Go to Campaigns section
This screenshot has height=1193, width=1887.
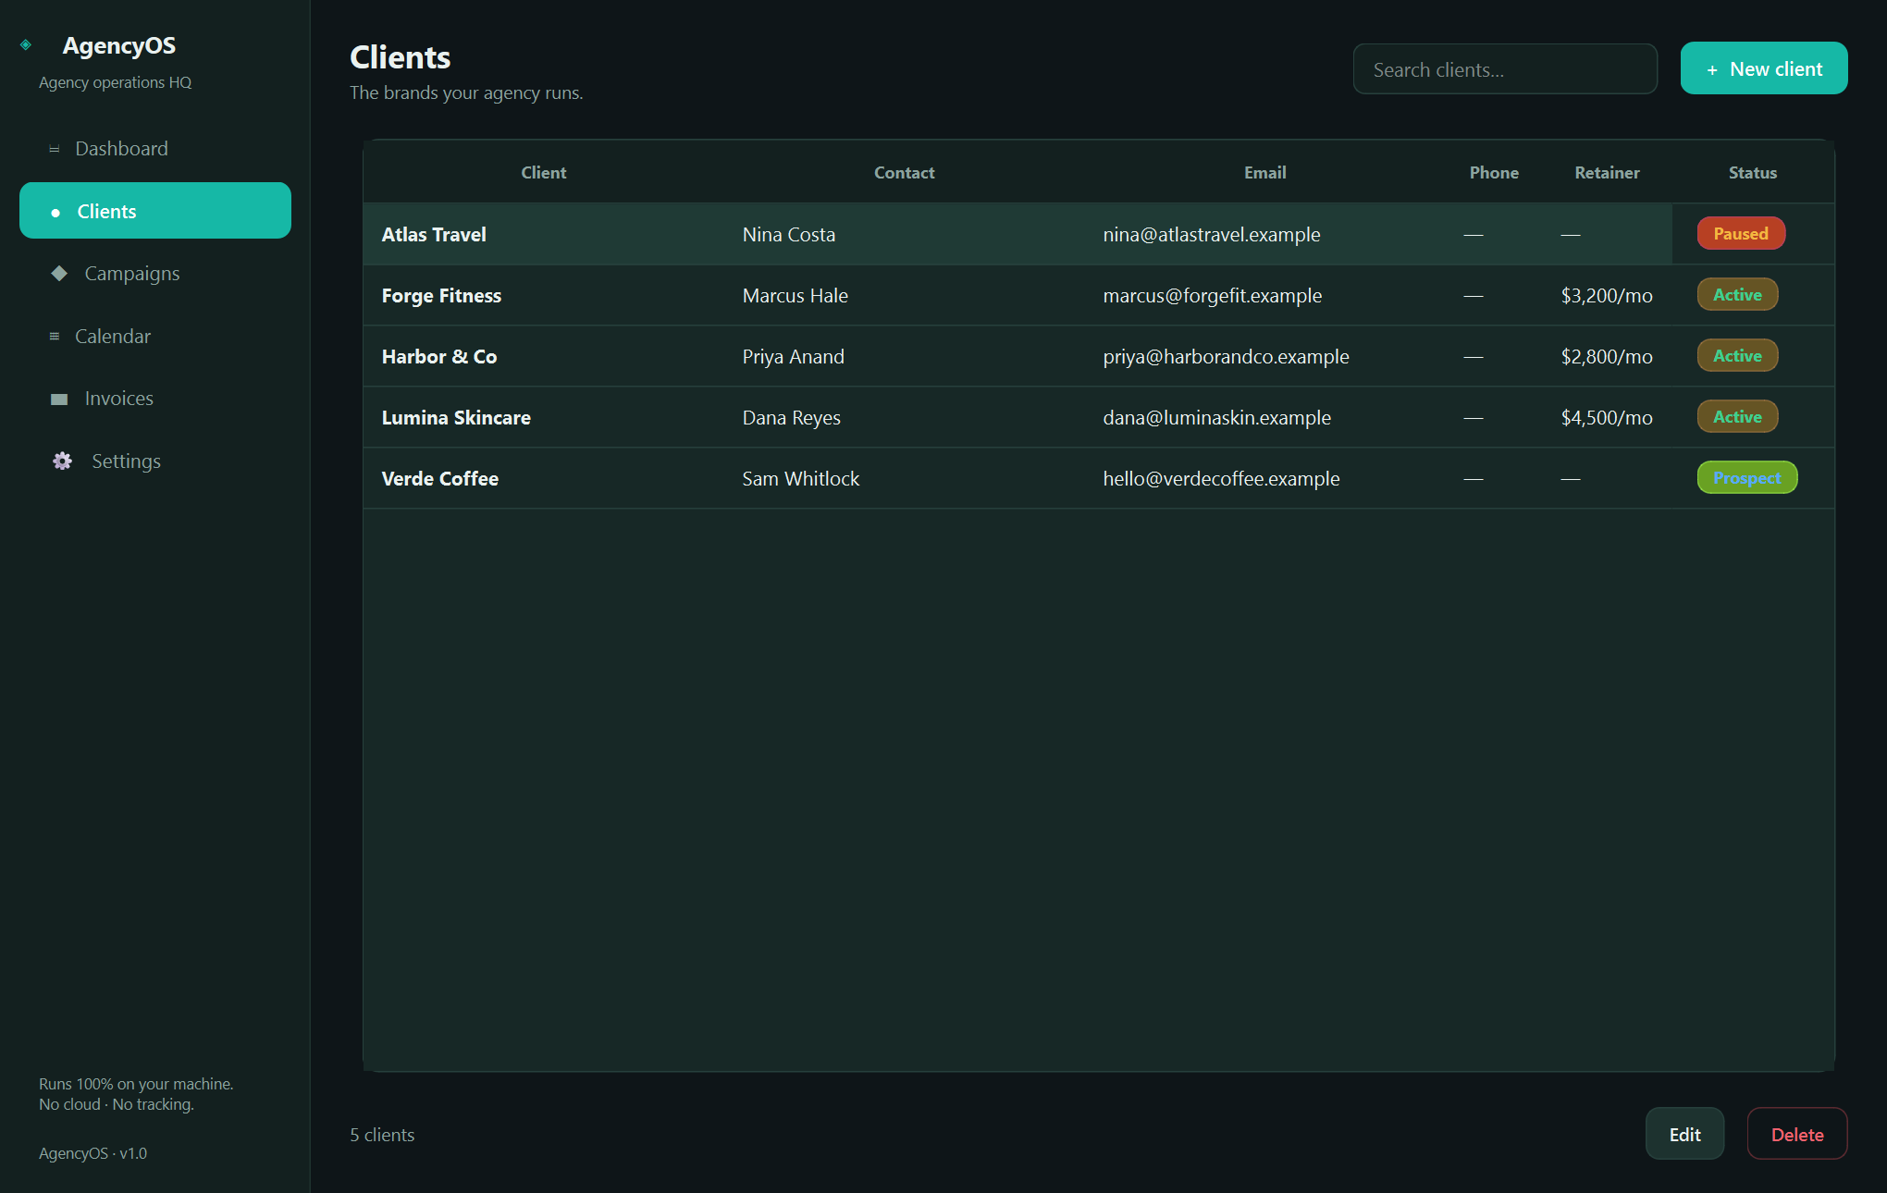pyautogui.click(x=155, y=274)
